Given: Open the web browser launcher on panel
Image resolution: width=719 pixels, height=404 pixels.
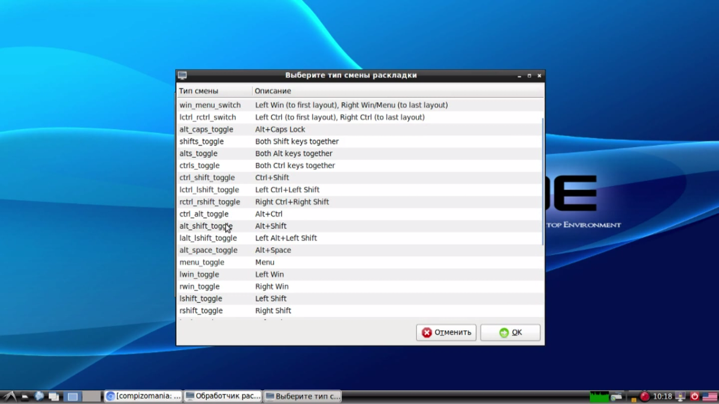Looking at the screenshot, I should [39, 396].
